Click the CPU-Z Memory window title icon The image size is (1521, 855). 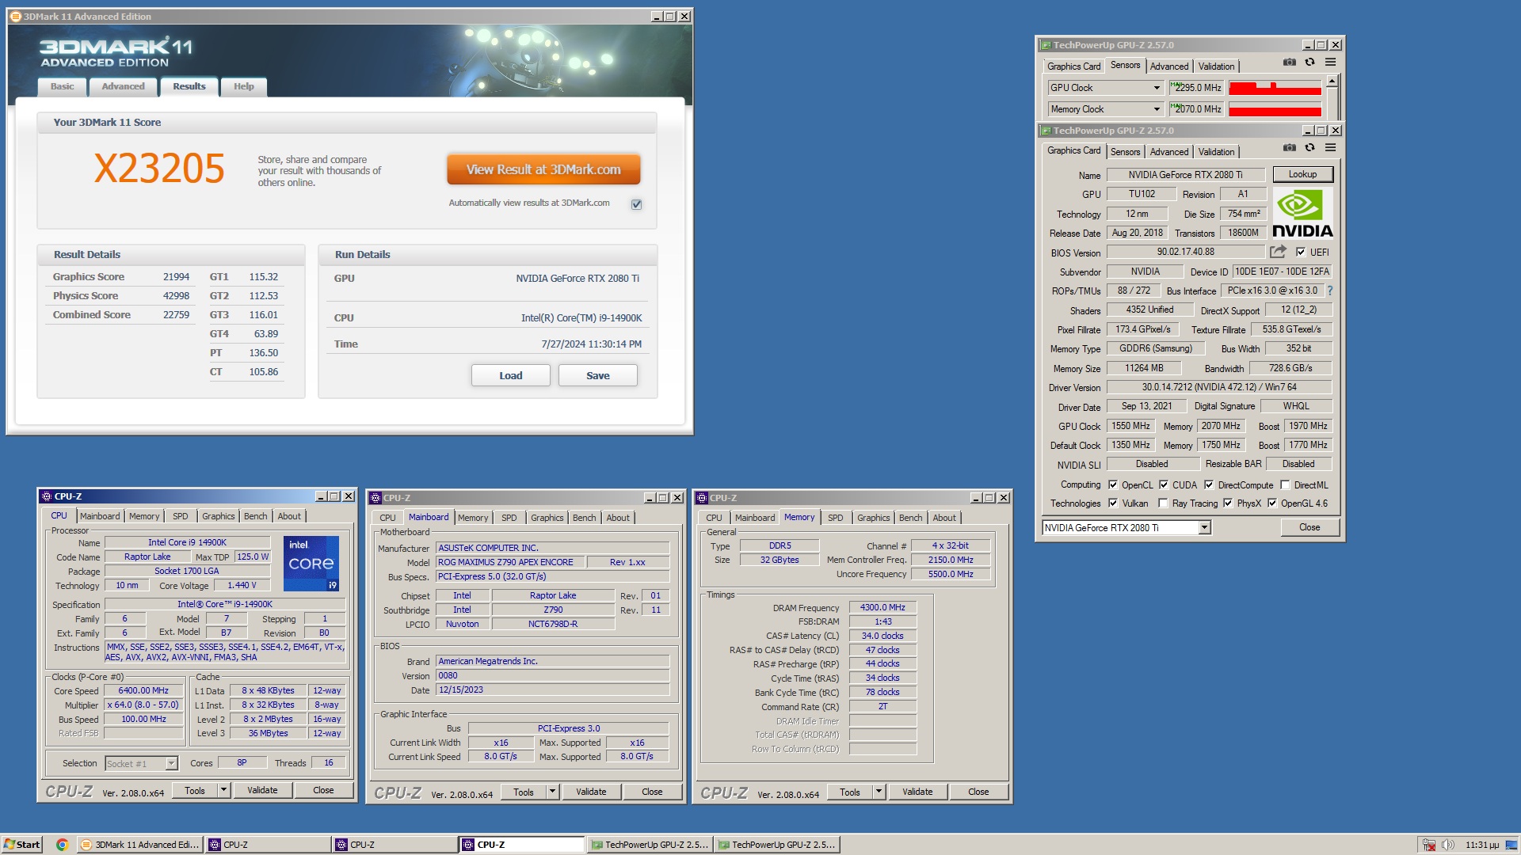click(x=701, y=498)
